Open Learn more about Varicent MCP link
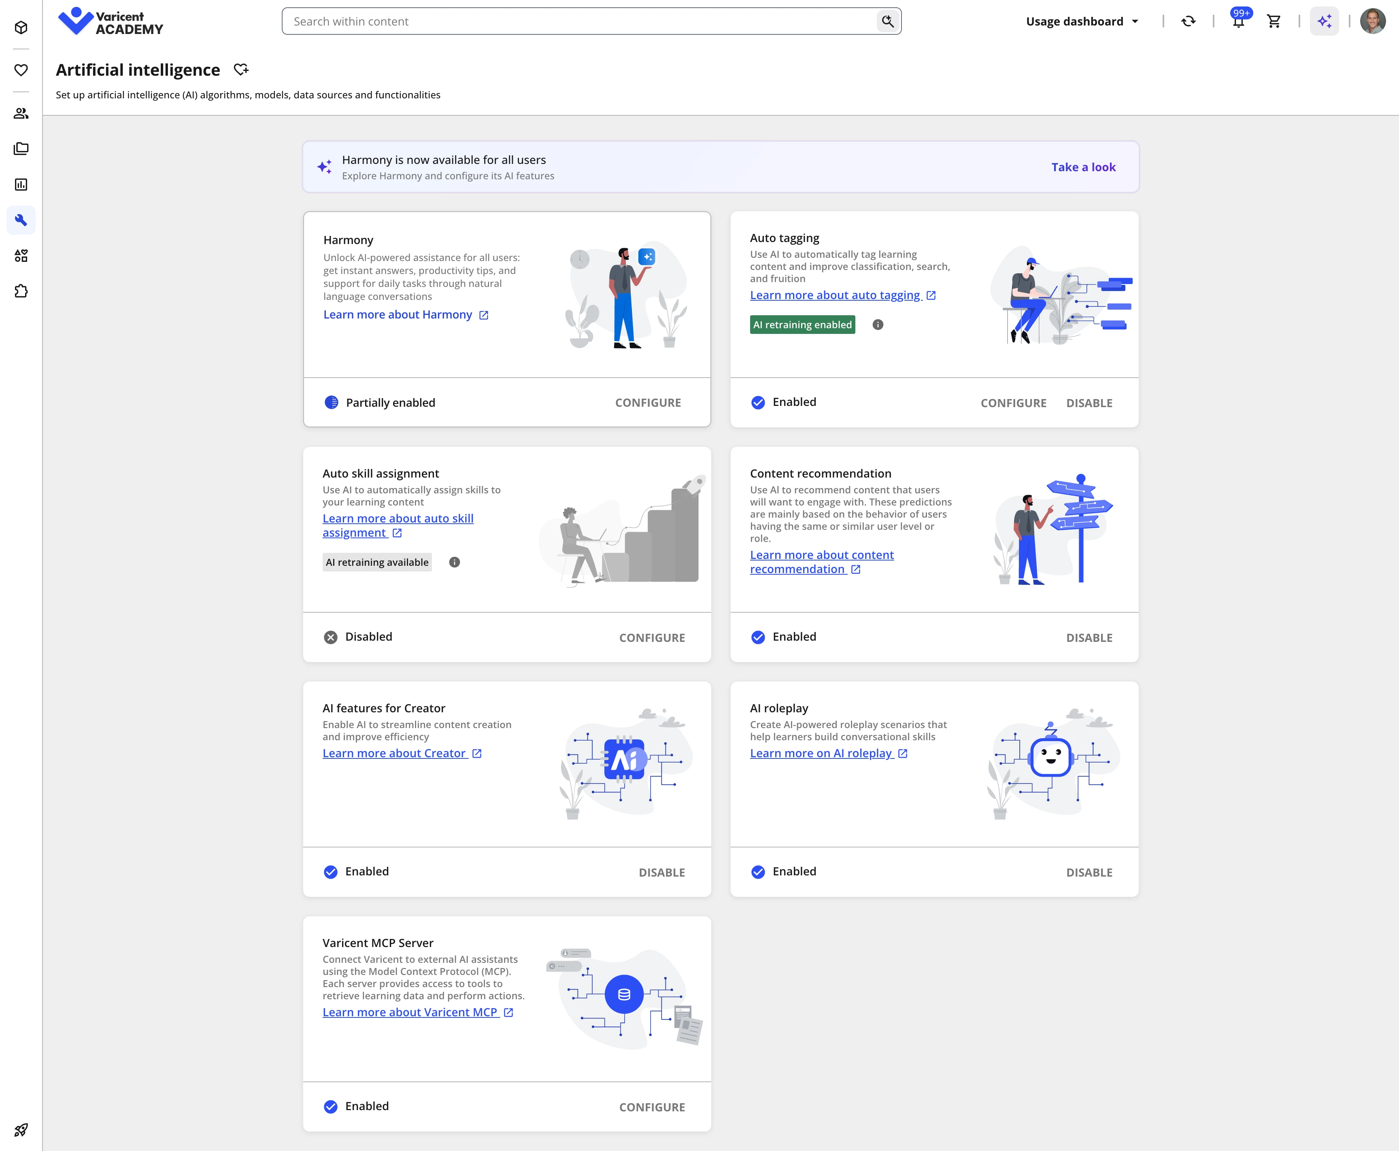 pos(418,1013)
